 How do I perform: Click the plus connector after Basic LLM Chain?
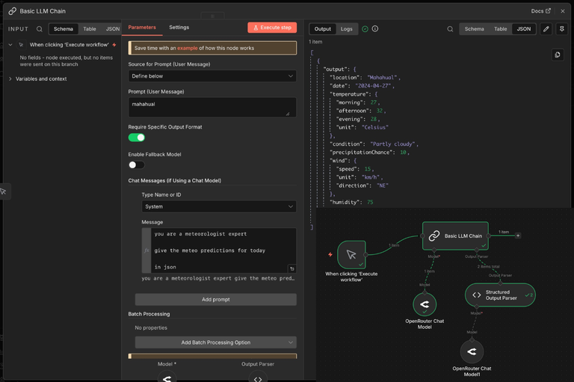click(x=518, y=235)
